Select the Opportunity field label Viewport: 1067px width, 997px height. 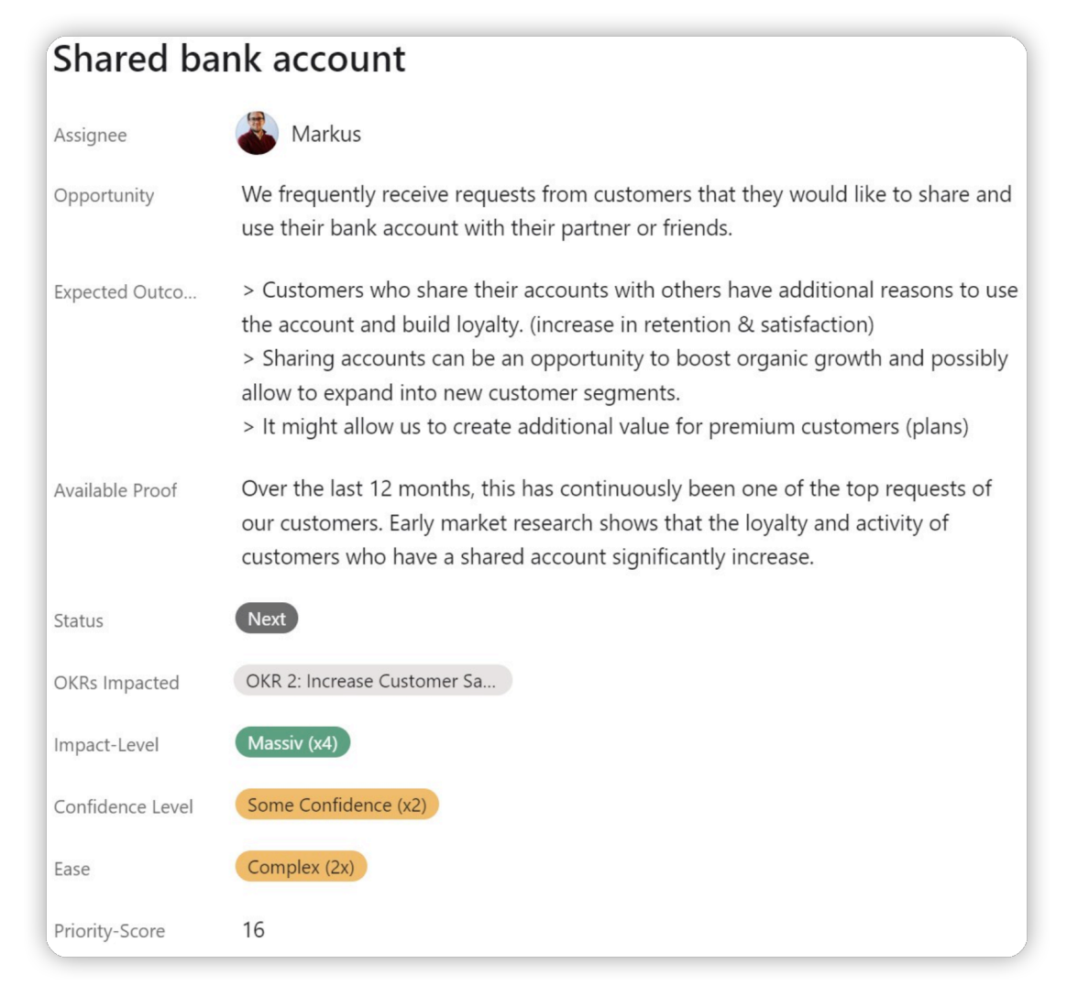click(104, 196)
